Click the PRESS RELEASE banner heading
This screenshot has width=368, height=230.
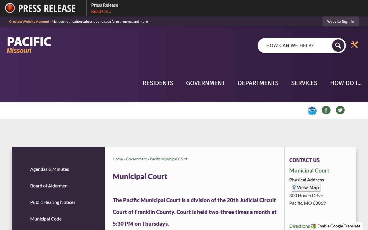(47, 8)
